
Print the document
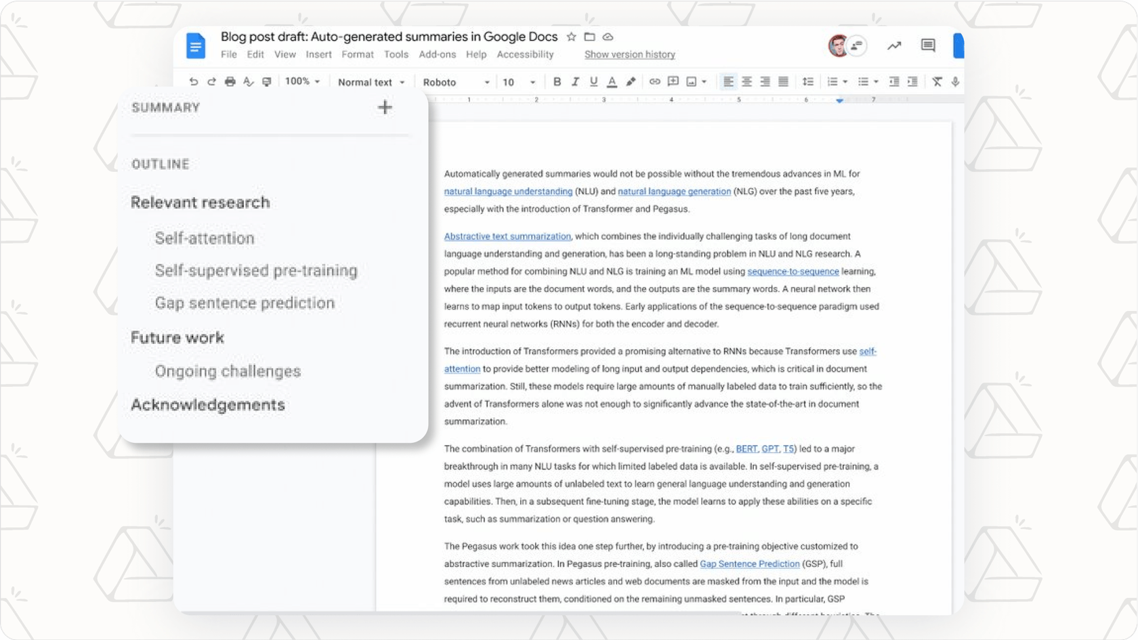click(230, 81)
